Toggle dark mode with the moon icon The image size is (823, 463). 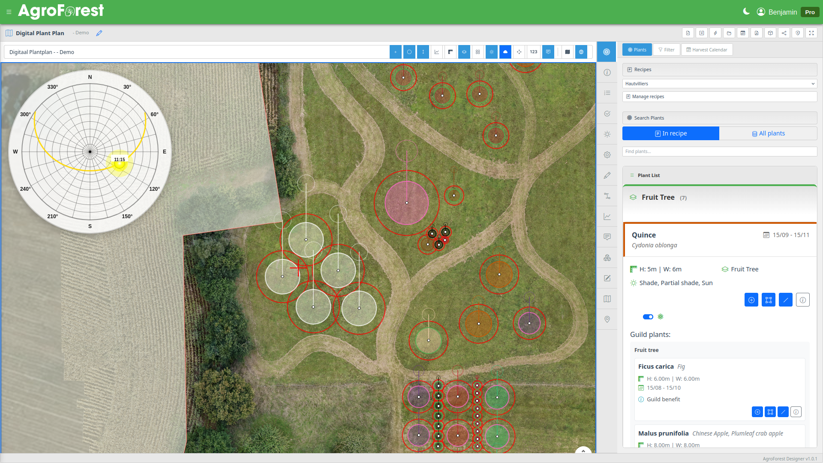tap(746, 12)
